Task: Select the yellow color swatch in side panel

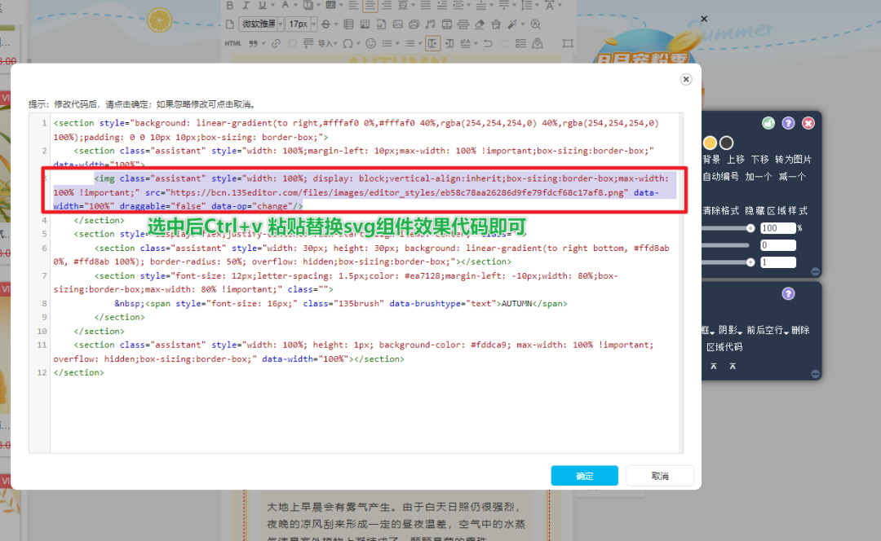Action: click(711, 143)
